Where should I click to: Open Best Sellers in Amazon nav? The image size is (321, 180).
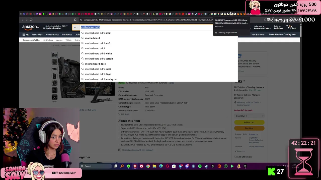37,34
